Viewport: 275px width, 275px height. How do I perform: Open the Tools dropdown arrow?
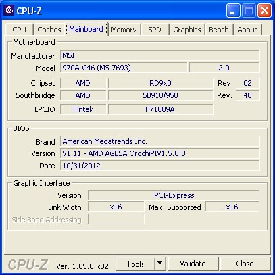[160, 264]
